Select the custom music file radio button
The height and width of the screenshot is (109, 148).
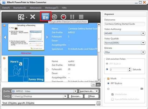coord(108,89)
